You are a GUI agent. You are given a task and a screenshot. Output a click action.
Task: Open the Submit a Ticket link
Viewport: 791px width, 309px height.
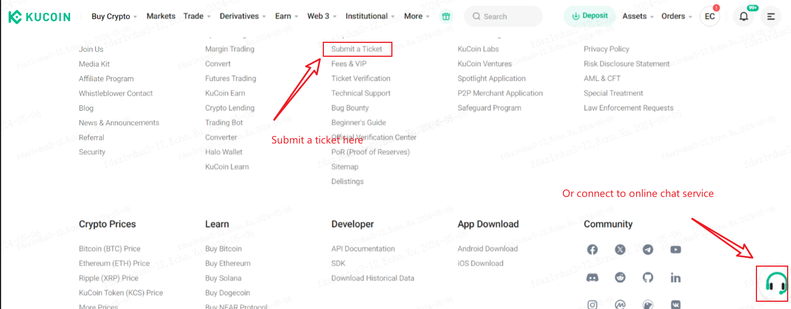pyautogui.click(x=357, y=49)
